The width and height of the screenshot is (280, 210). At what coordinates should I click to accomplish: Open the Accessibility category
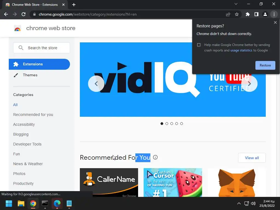click(x=24, y=124)
